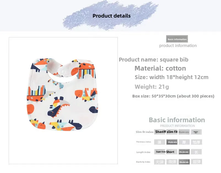Select 无弹 in Elasticity index row
Viewport: 221px width, 173px height.
[x=160, y=162]
